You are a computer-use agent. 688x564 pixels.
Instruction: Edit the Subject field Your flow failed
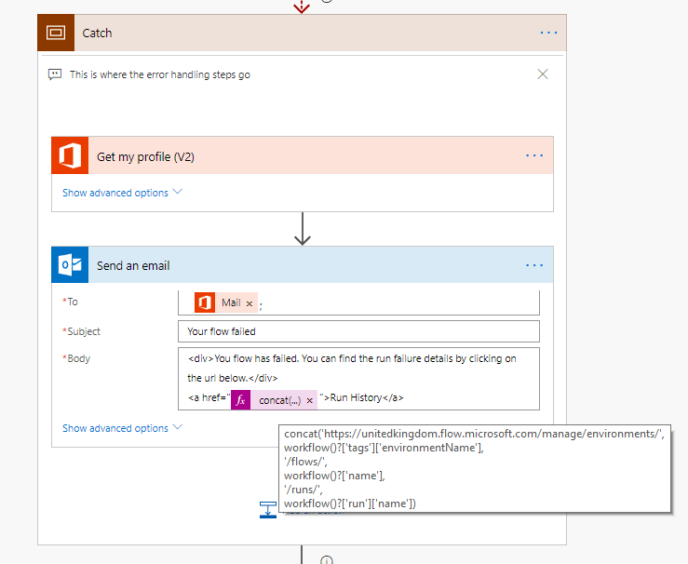pos(358,331)
